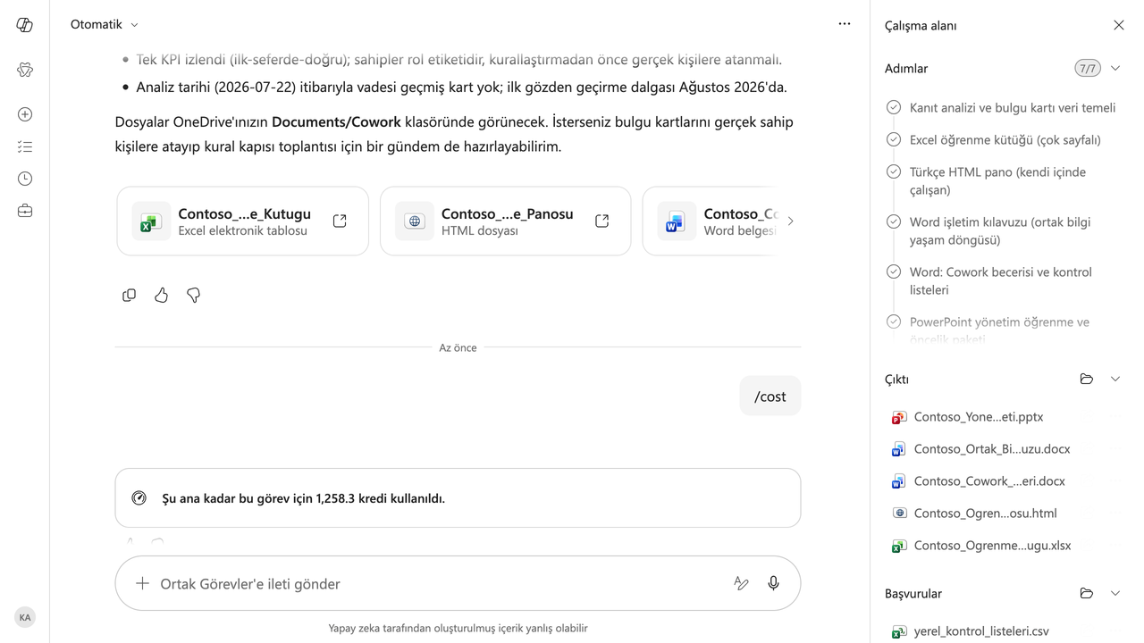Click the HTML globe icon on Panosu card
This screenshot has height=643, width=1144.
click(415, 221)
